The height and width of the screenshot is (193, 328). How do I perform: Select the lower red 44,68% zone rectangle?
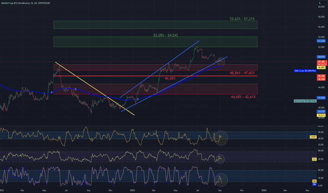click(156, 89)
